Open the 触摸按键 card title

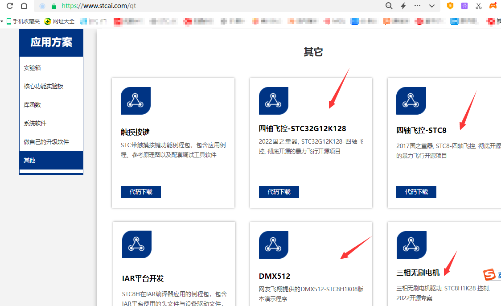point(135,132)
